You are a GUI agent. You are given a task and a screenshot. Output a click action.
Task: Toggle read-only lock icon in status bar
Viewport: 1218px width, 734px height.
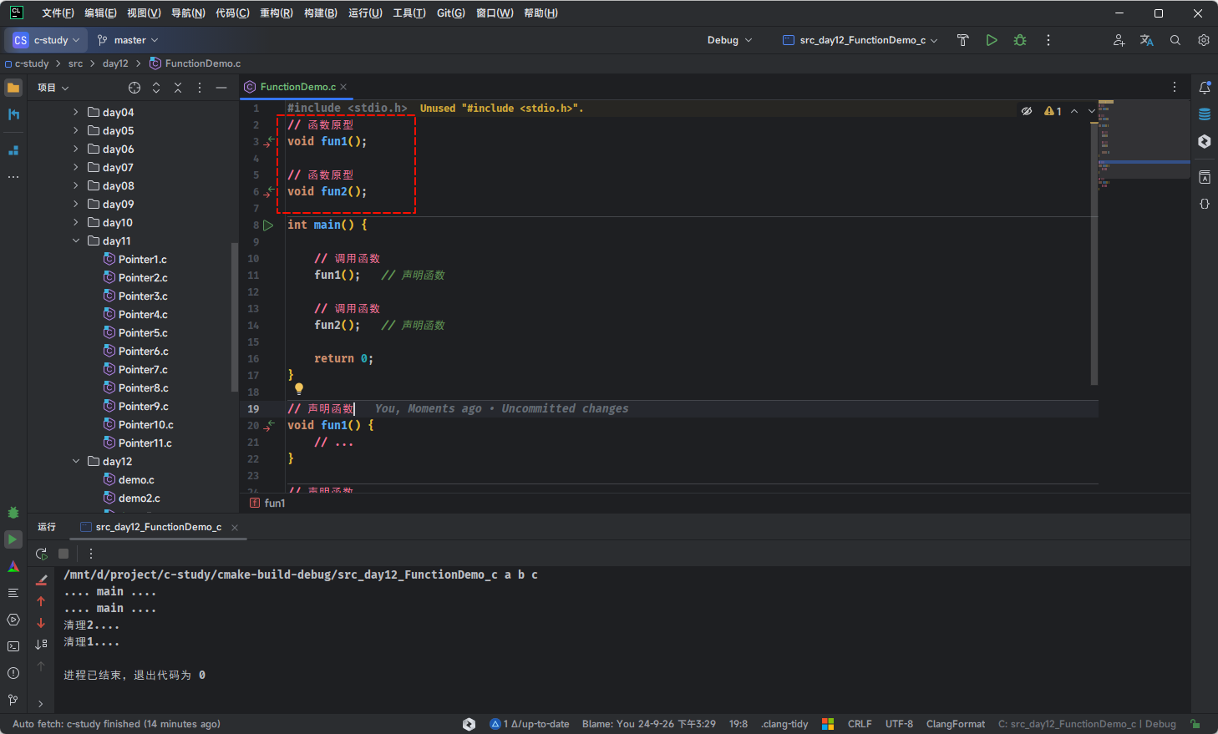(1195, 724)
